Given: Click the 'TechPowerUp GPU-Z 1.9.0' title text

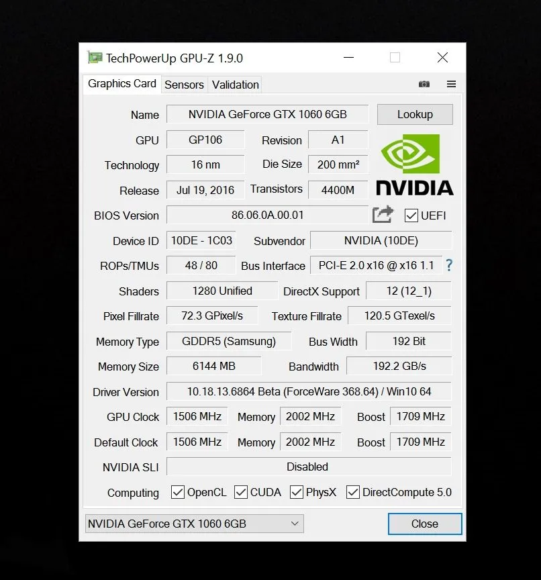Looking at the screenshot, I should (x=174, y=58).
